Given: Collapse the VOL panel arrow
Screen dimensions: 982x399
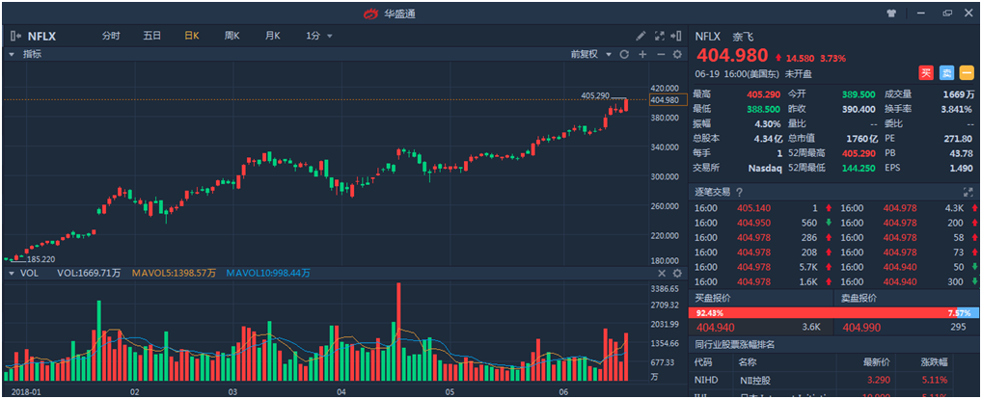Looking at the screenshot, I should tap(12, 274).
